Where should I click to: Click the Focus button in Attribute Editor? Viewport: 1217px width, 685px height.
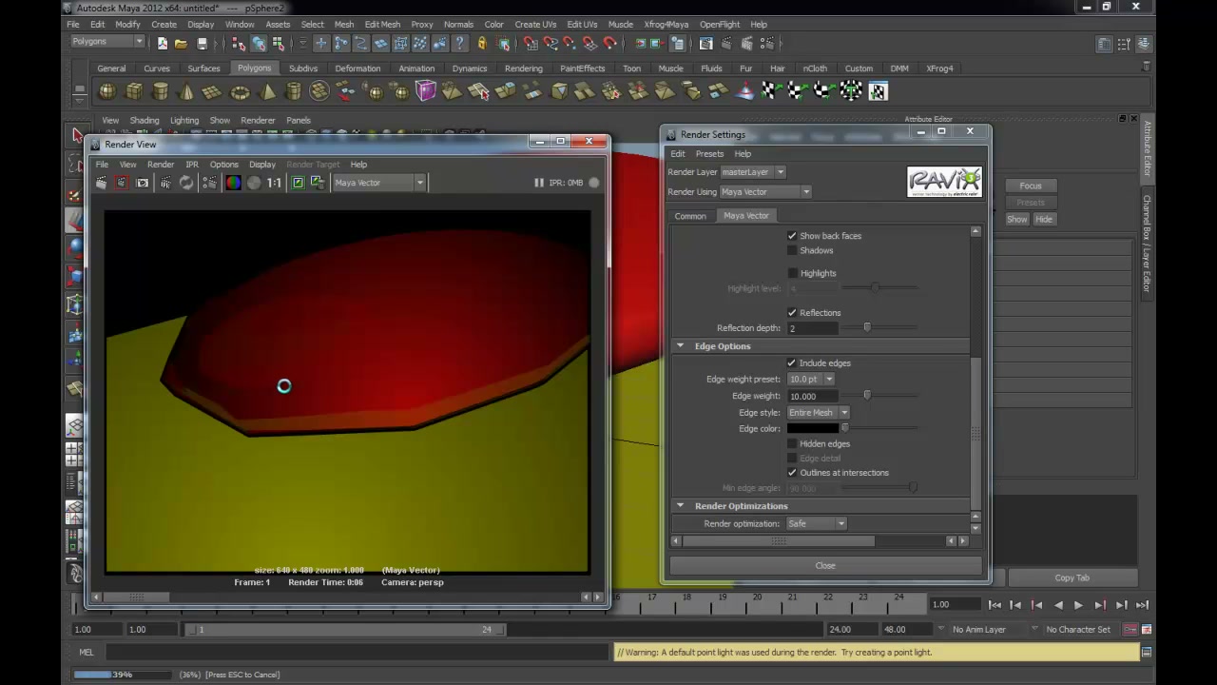[x=1031, y=186]
